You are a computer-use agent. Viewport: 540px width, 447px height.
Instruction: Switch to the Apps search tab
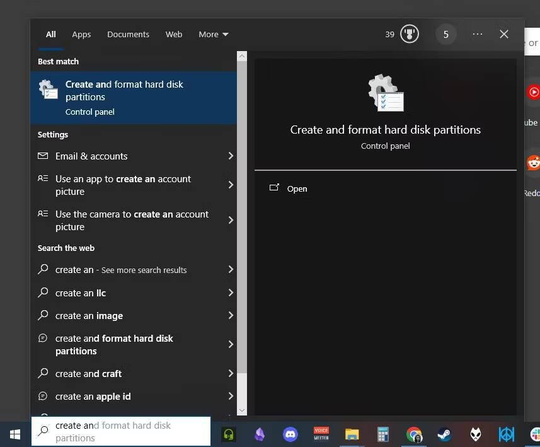point(81,34)
